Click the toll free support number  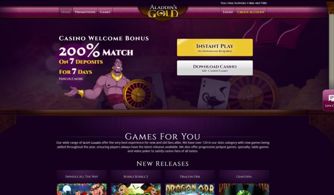point(257,3)
